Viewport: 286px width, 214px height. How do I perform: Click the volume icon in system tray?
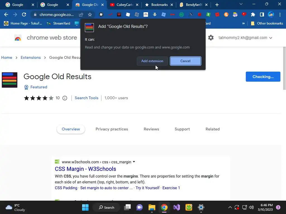tap(251, 207)
